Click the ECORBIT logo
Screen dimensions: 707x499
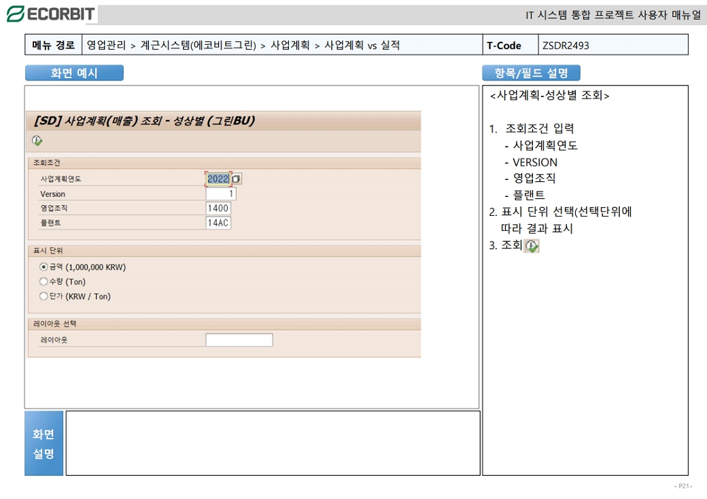(52, 14)
